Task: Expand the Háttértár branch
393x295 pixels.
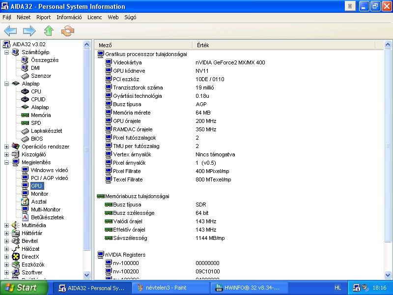Action: tap(7, 233)
